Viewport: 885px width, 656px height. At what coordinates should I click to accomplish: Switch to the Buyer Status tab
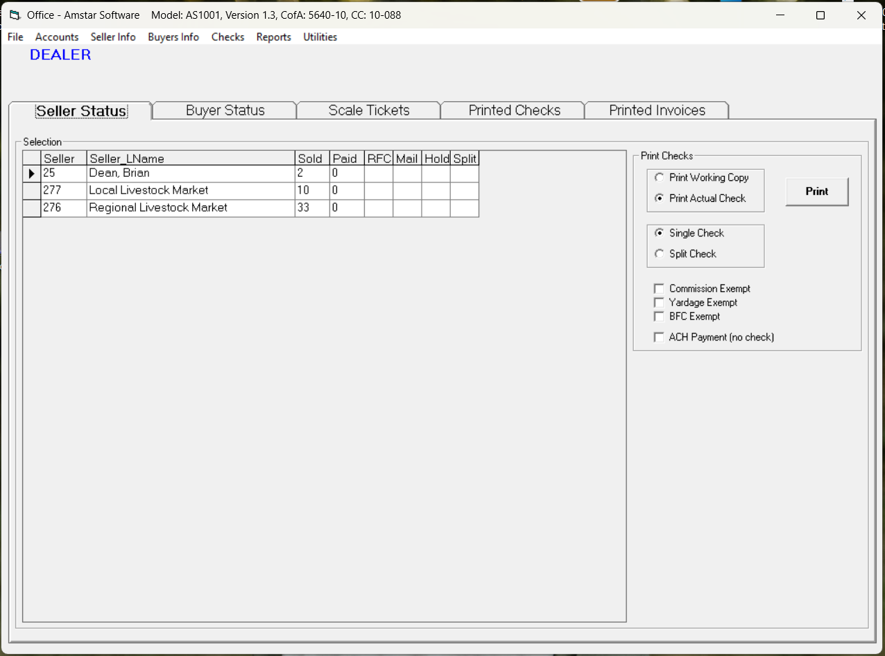pos(223,110)
